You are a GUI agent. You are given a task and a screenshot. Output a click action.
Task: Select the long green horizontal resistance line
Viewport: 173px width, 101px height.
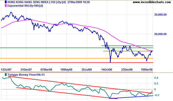(x=77, y=48)
